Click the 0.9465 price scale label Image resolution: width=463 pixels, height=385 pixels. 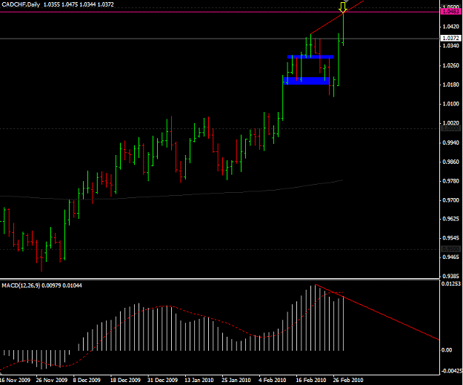coord(450,257)
